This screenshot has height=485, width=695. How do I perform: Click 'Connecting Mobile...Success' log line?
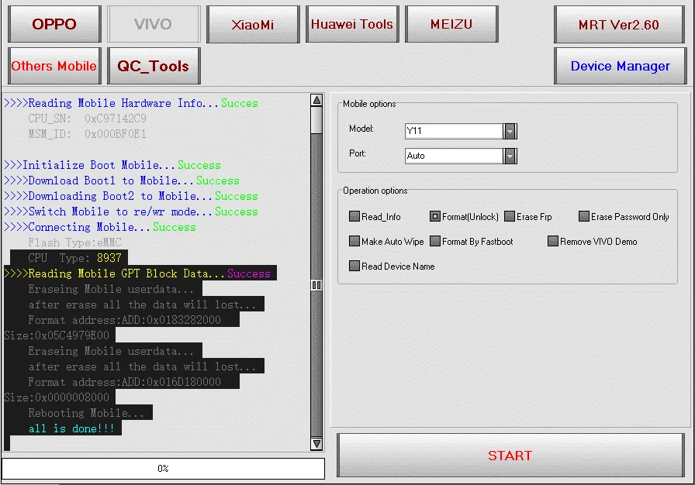100,227
